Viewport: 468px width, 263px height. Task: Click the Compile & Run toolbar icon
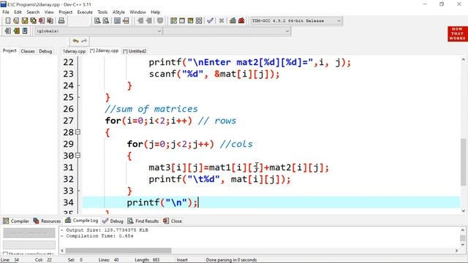[x=190, y=20]
